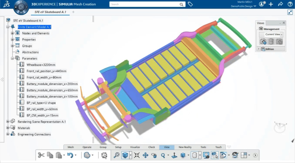Viewport: 295px width, 163px height.
Task: Click the search magnifier button
Action: (181, 4)
